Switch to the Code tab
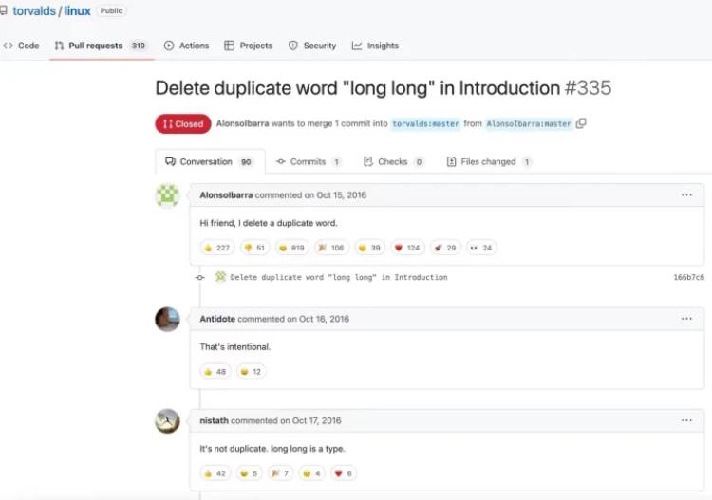 coord(21,46)
